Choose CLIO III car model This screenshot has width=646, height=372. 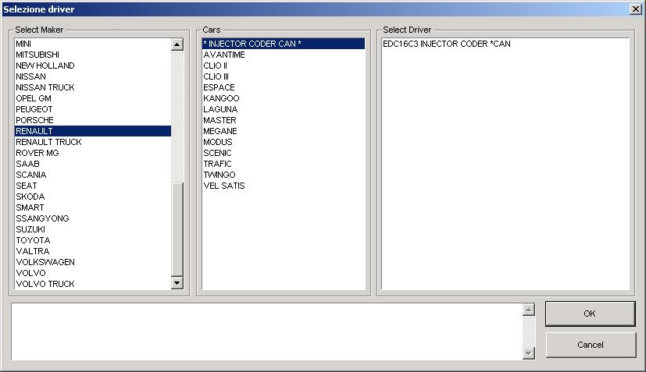(x=284, y=76)
